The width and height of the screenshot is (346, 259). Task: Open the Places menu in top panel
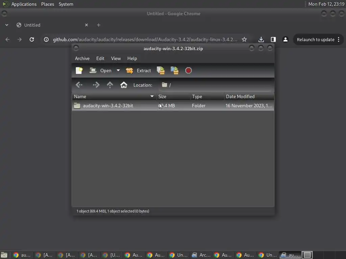click(48, 4)
